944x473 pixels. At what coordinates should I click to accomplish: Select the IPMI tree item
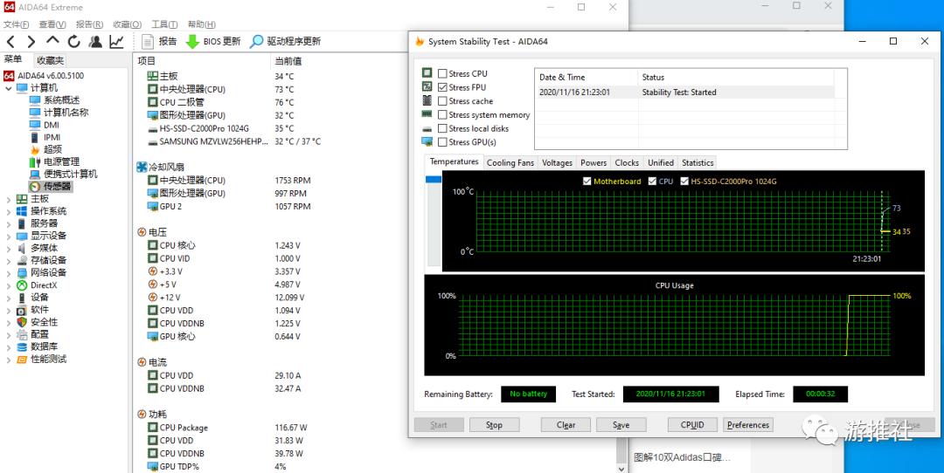52,137
